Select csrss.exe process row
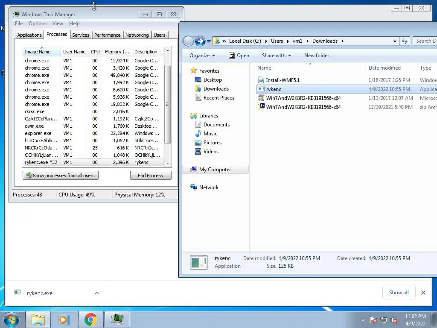 coord(93,111)
